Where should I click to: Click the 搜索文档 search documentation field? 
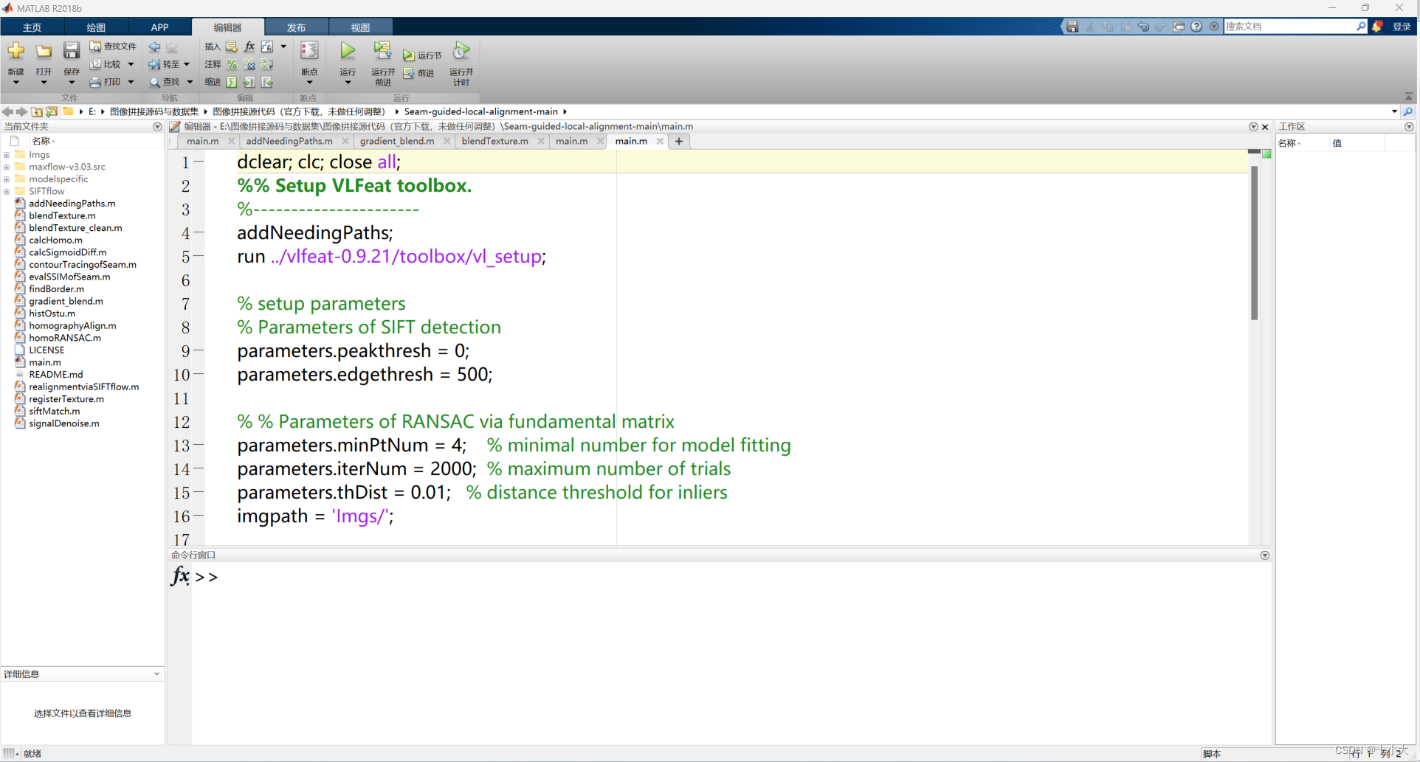(x=1289, y=27)
